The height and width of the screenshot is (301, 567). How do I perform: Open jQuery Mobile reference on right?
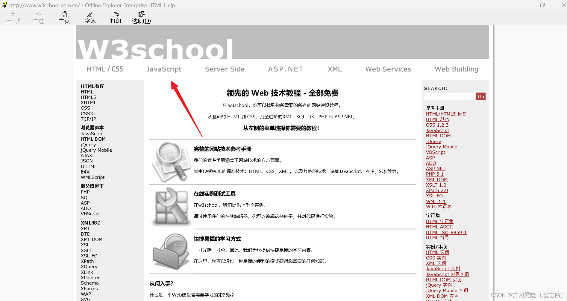pyautogui.click(x=442, y=147)
